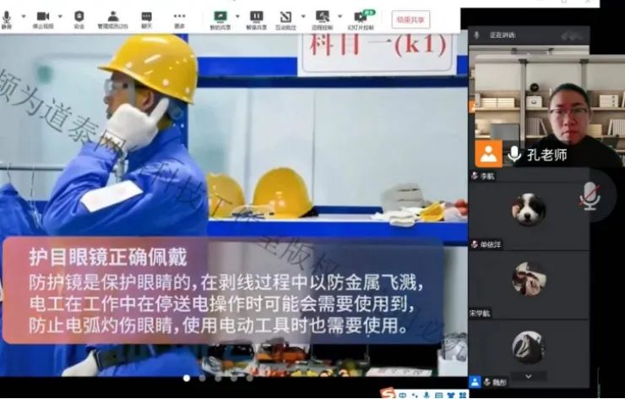
Task: Click the first slide pagination dot
Action: [187, 378]
